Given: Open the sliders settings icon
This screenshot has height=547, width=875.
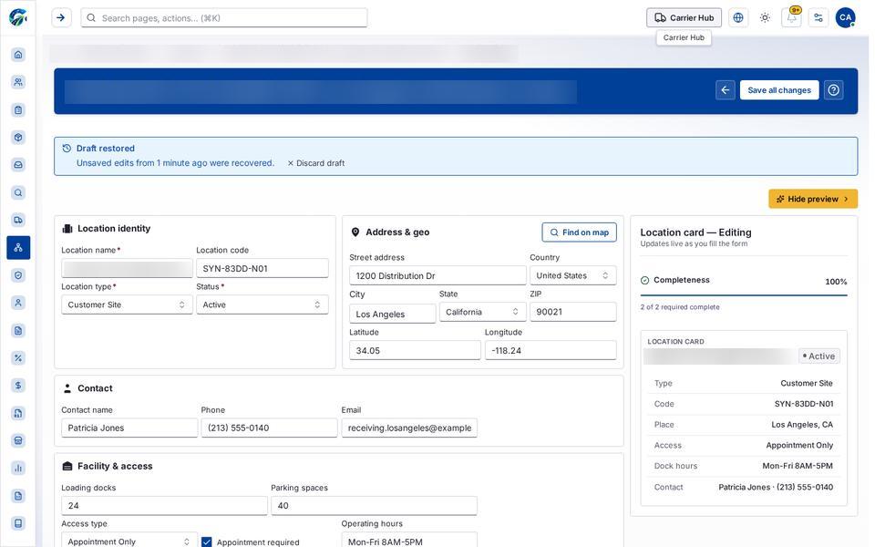Looking at the screenshot, I should pos(818,18).
